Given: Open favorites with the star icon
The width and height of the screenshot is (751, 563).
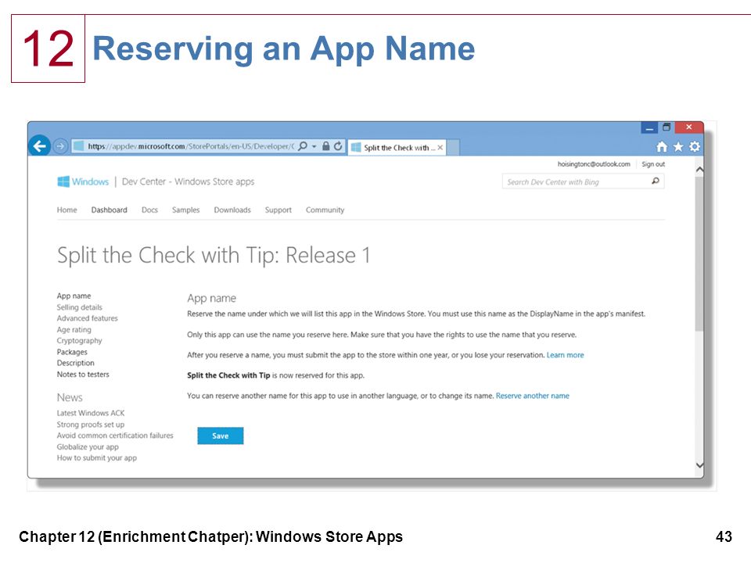Looking at the screenshot, I should 678,146.
